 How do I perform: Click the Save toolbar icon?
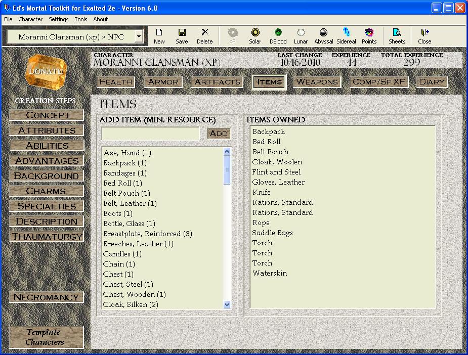182,35
